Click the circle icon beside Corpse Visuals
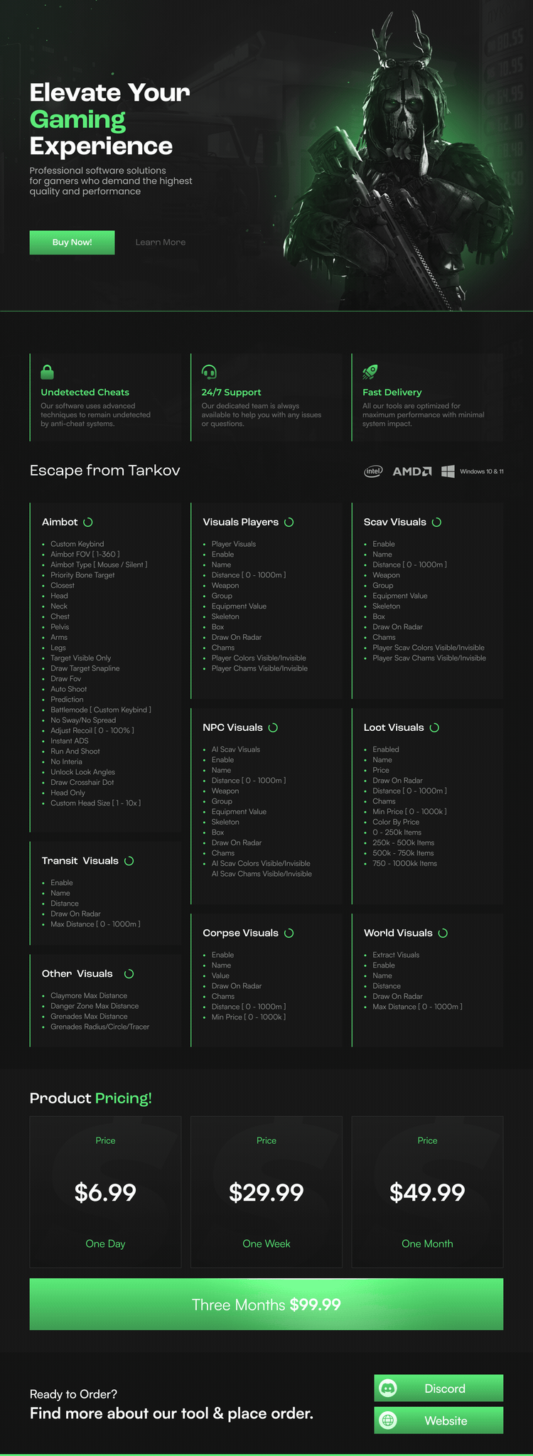Image resolution: width=533 pixels, height=1456 pixels. pos(289,933)
